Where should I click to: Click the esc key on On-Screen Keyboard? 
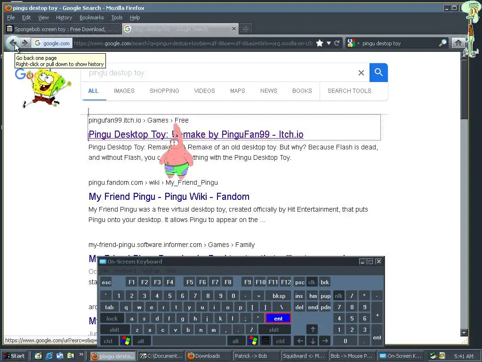tap(106, 282)
